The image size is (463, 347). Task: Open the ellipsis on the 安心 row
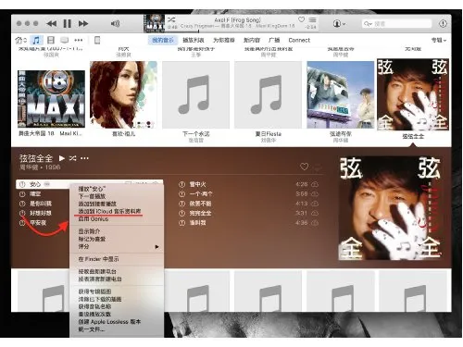click(46, 184)
